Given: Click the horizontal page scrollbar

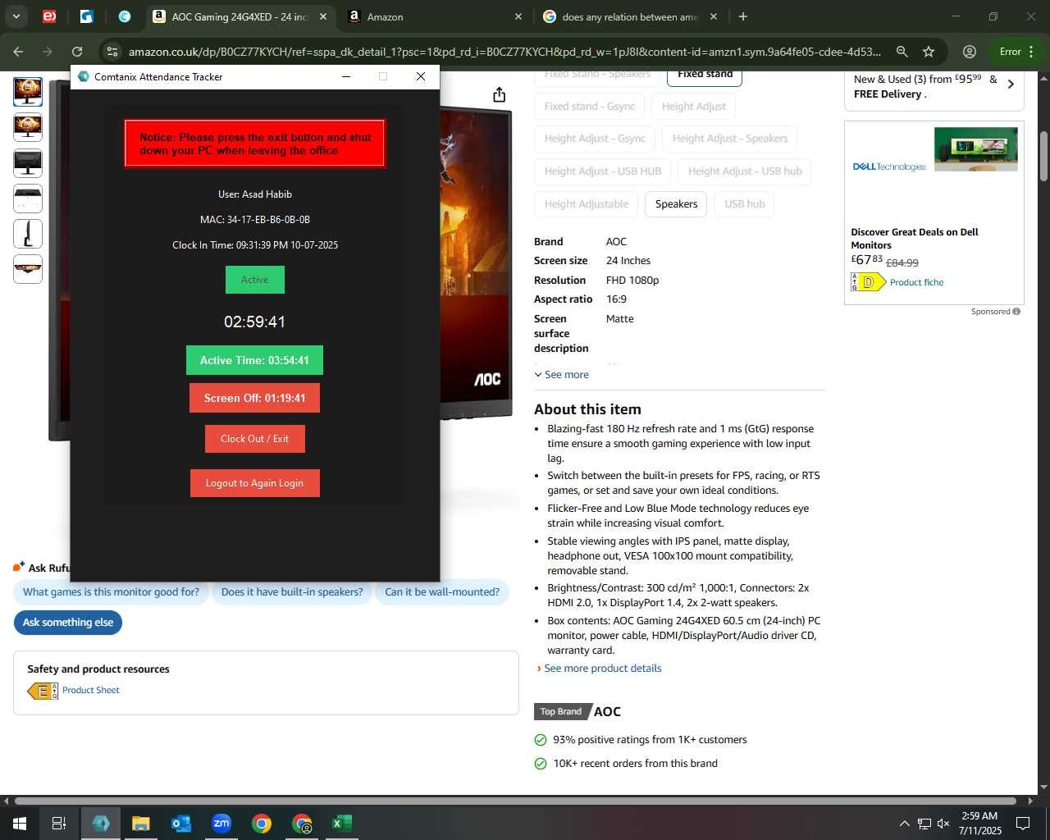Looking at the screenshot, I should [515, 801].
